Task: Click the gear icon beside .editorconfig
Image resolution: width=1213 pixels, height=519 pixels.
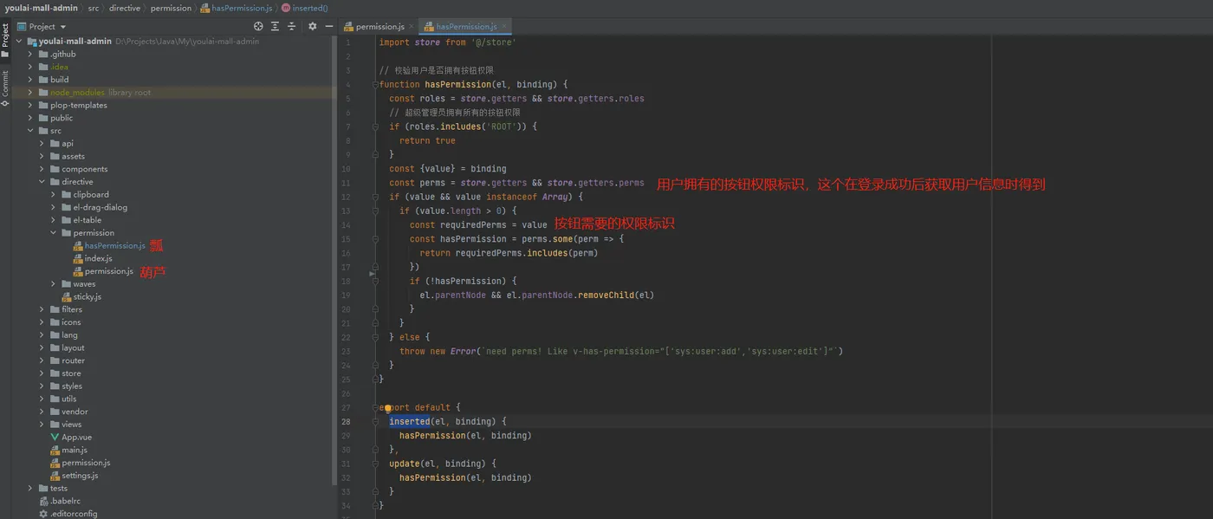Action: click(43, 514)
